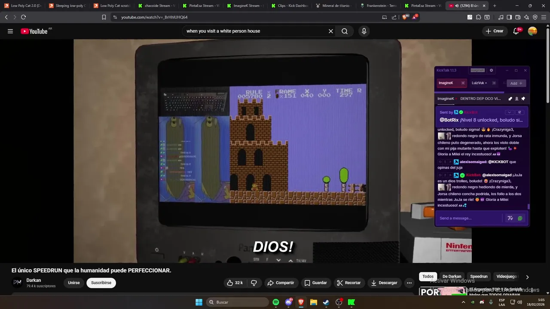The width and height of the screenshot is (550, 309).
Task: Click the Descargar button
Action: coord(384,283)
